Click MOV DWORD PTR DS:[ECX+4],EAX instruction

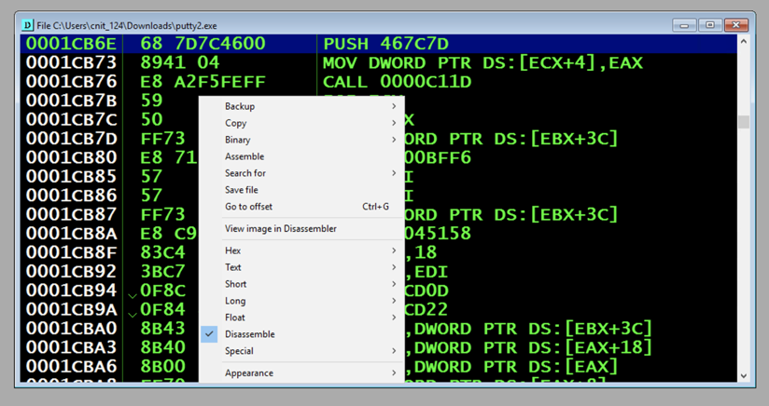(483, 63)
